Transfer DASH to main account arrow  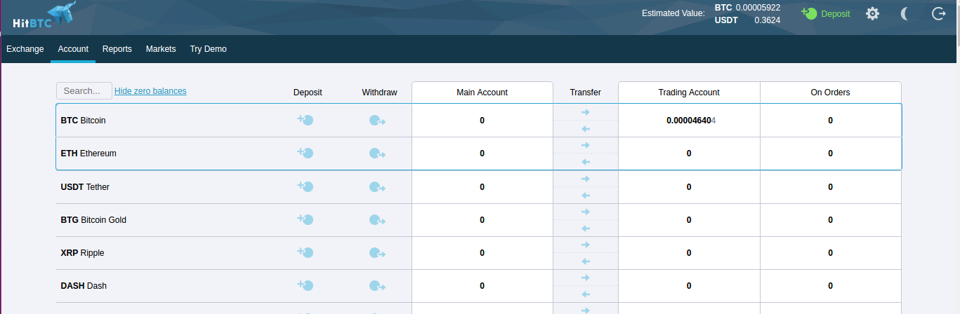(586, 294)
